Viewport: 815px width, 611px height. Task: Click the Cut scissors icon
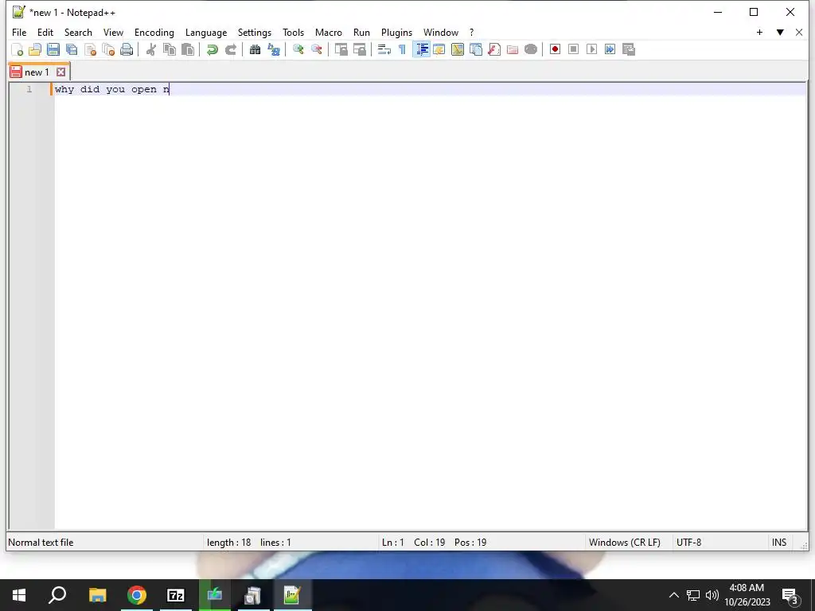pos(150,49)
